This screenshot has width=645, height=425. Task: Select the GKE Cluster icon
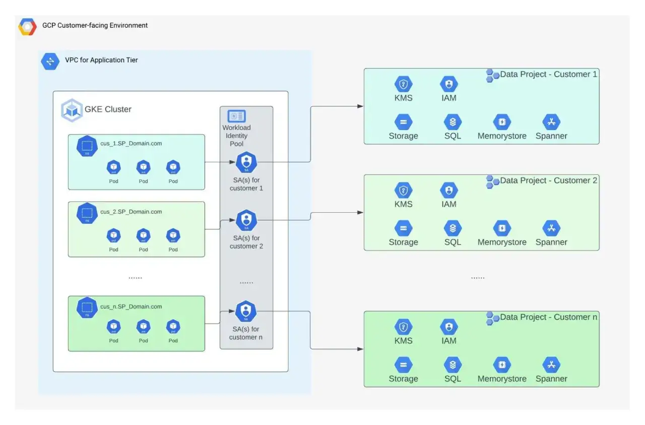click(72, 110)
